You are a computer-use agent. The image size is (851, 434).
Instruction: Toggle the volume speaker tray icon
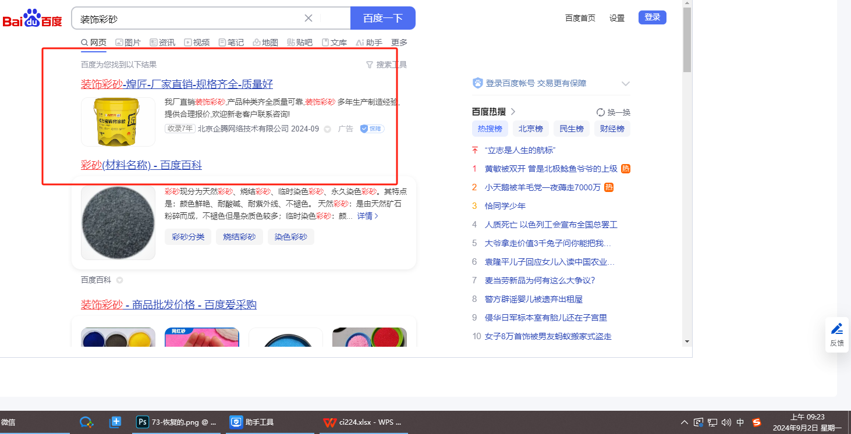click(x=726, y=422)
